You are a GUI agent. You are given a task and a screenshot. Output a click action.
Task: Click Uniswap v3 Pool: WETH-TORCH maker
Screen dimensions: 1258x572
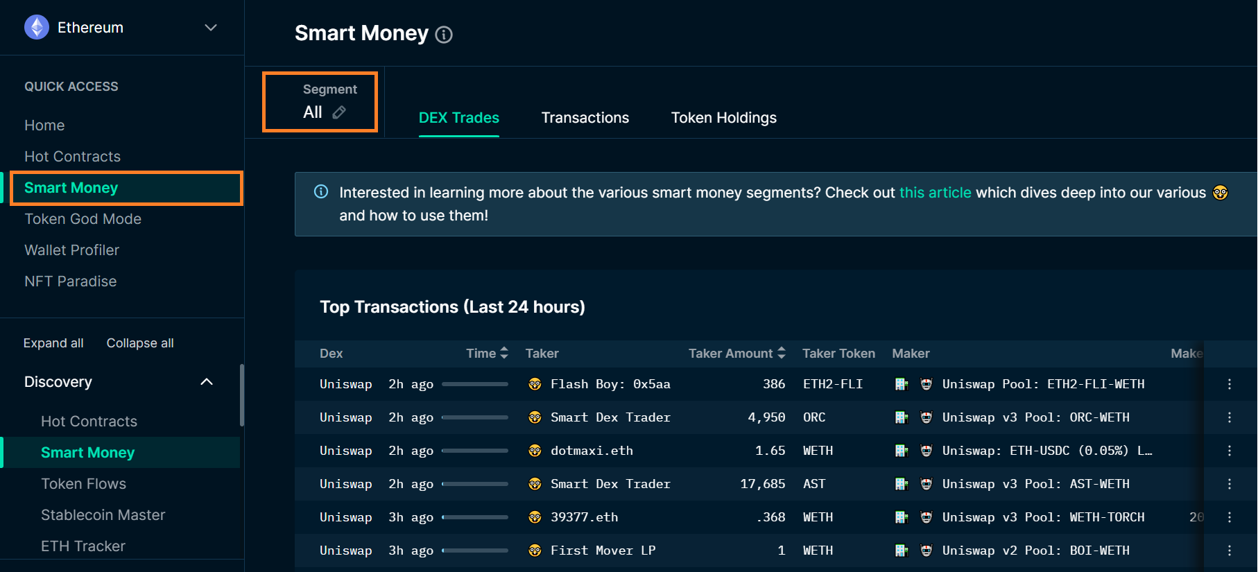point(1043,517)
